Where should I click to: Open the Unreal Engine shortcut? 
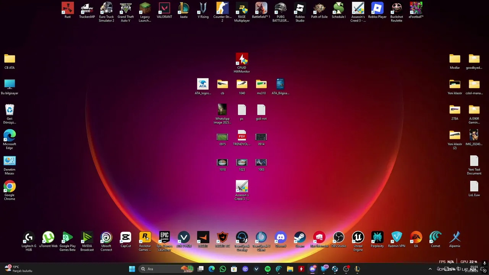point(358,241)
